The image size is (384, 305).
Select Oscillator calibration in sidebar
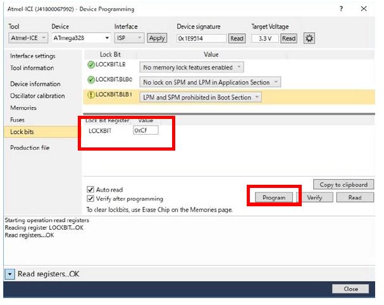pyautogui.click(x=37, y=96)
